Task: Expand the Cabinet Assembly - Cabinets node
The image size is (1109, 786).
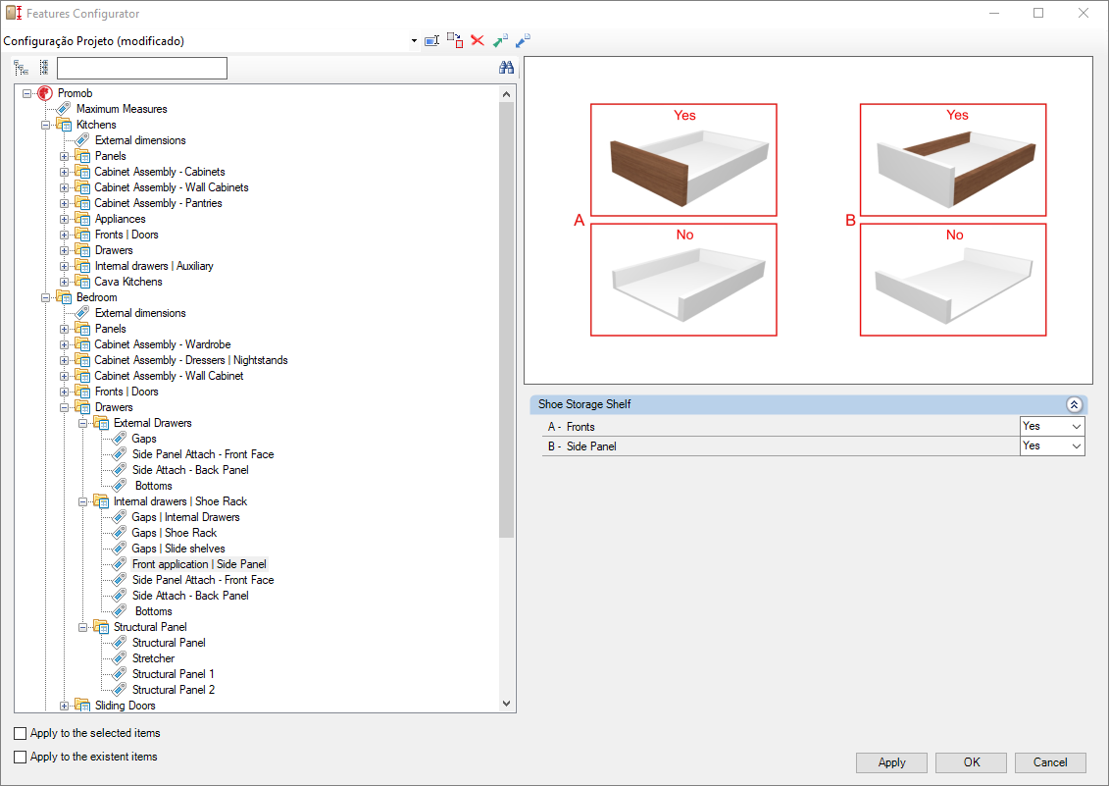Action: click(65, 172)
